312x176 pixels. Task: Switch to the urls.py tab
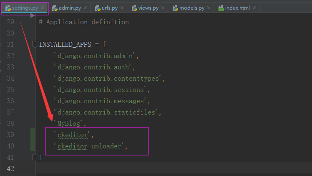click(x=108, y=8)
